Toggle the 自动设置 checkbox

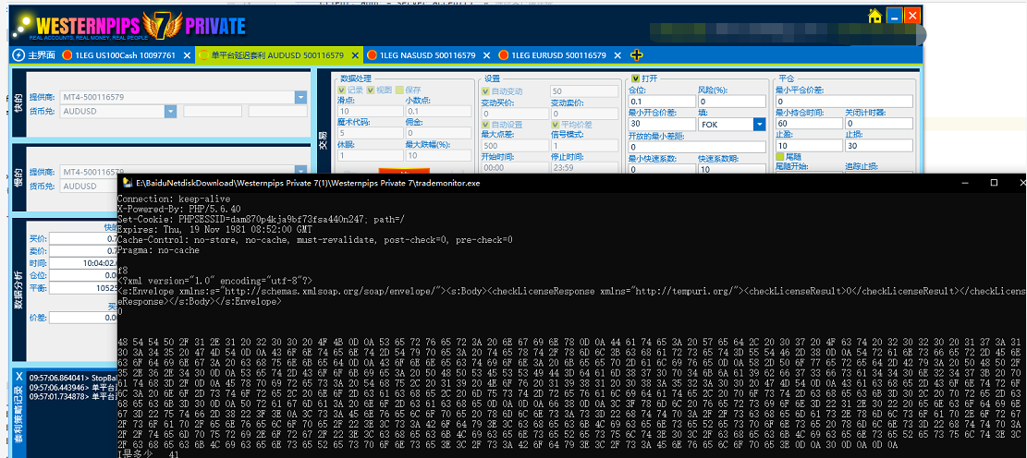tap(486, 125)
